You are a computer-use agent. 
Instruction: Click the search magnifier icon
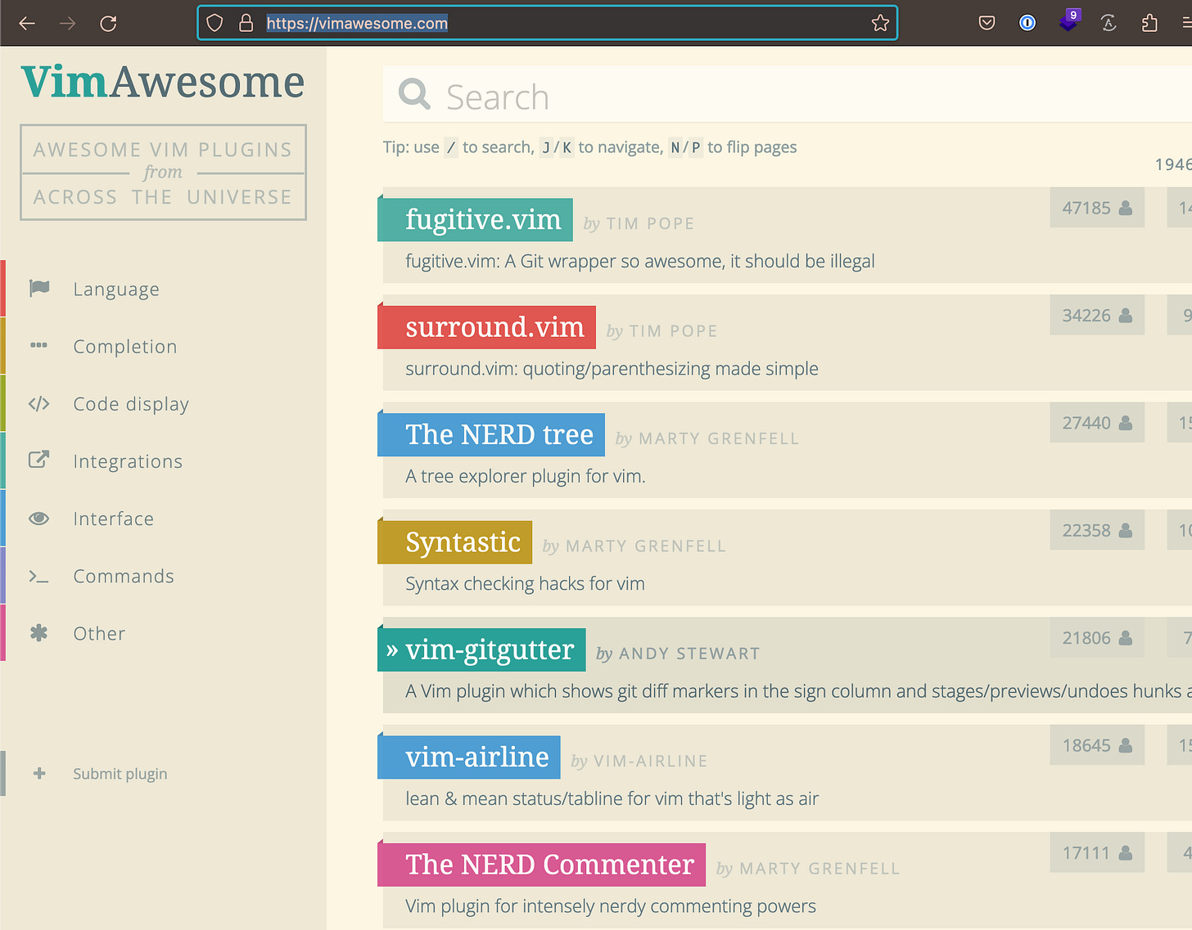(x=414, y=95)
